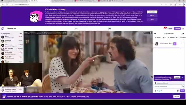Open the LEC channel in the sidebar
Image resolution: width=186 pixels, height=105 pixels.
(x=12, y=45)
